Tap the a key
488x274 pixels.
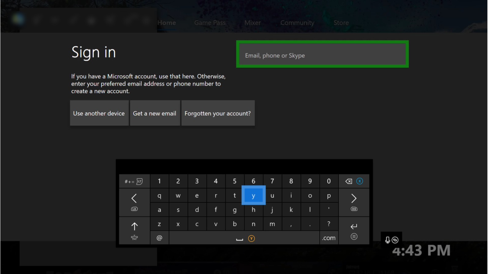pyautogui.click(x=160, y=210)
